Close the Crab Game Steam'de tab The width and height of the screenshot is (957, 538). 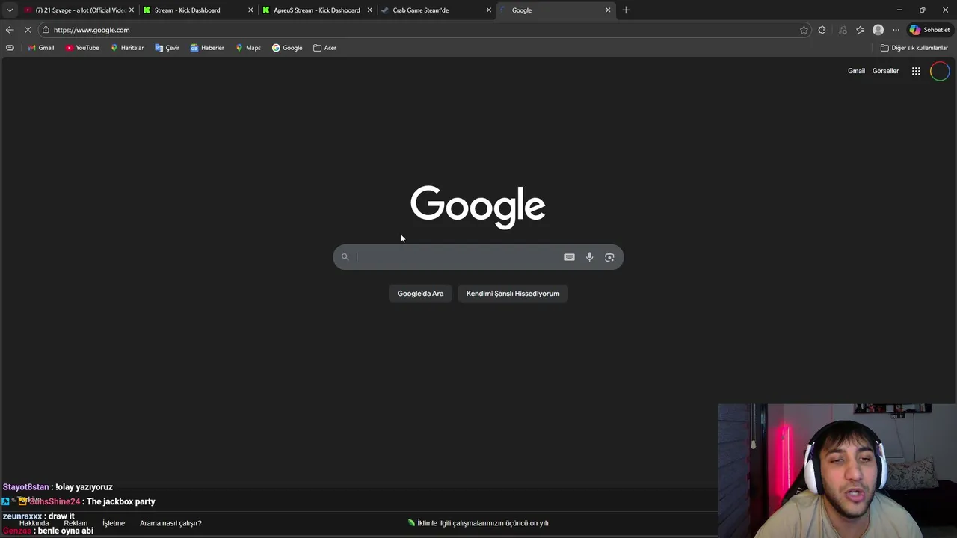coord(489,10)
